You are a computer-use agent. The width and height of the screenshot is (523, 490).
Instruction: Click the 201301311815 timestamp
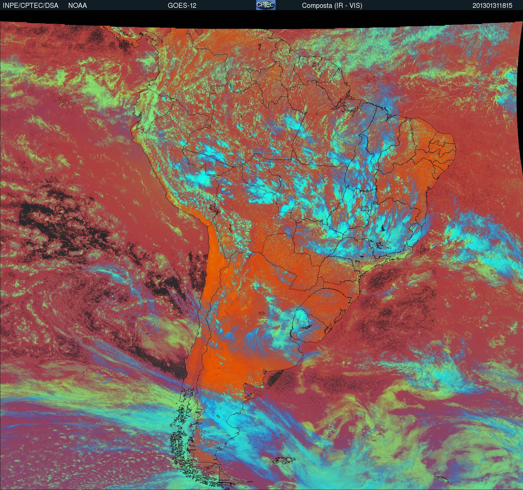tap(493, 6)
